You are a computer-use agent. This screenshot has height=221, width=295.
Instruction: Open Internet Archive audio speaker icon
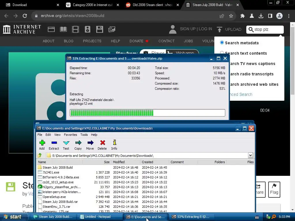tap(88, 29)
